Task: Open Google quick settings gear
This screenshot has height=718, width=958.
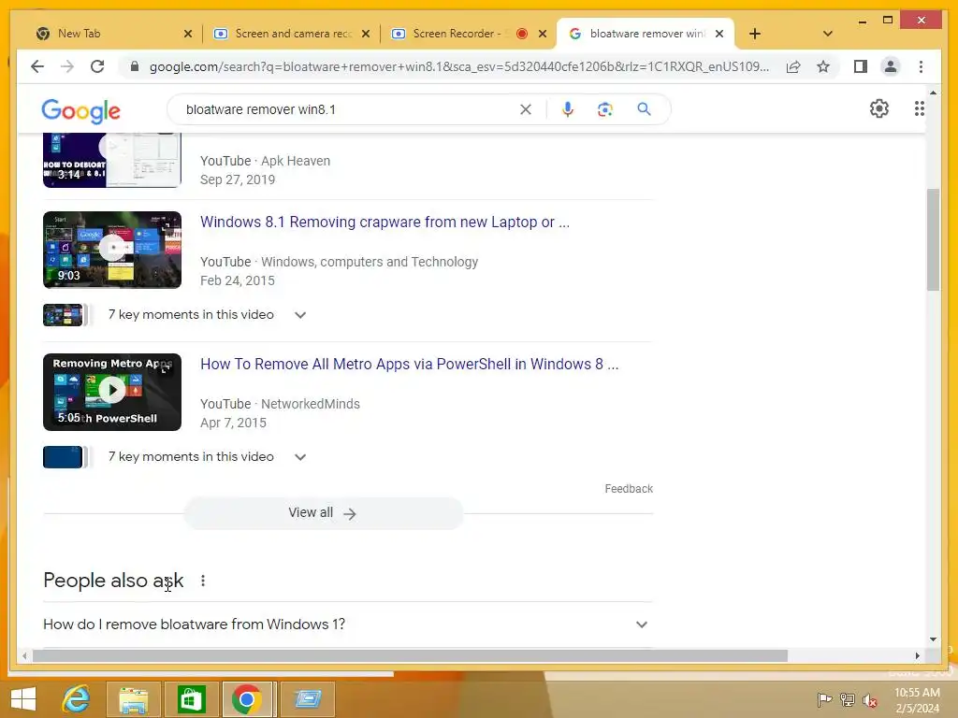Action: click(x=879, y=108)
